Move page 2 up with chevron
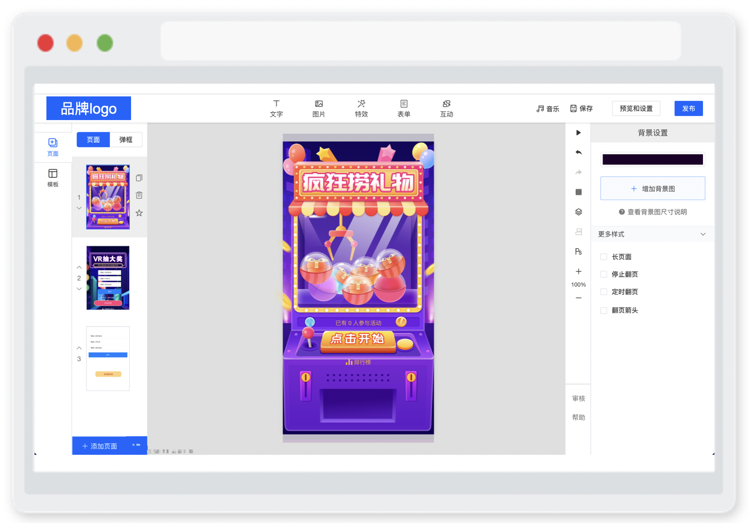The width and height of the screenshot is (749, 523). click(79, 267)
